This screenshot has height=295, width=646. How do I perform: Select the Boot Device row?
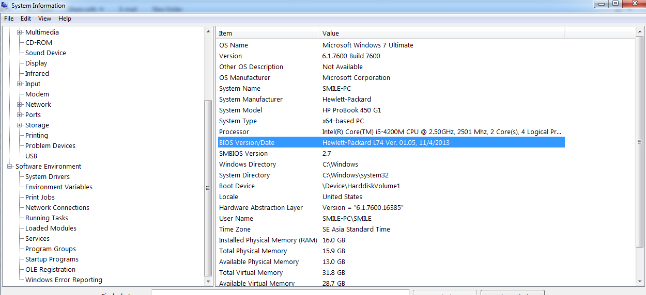391,186
